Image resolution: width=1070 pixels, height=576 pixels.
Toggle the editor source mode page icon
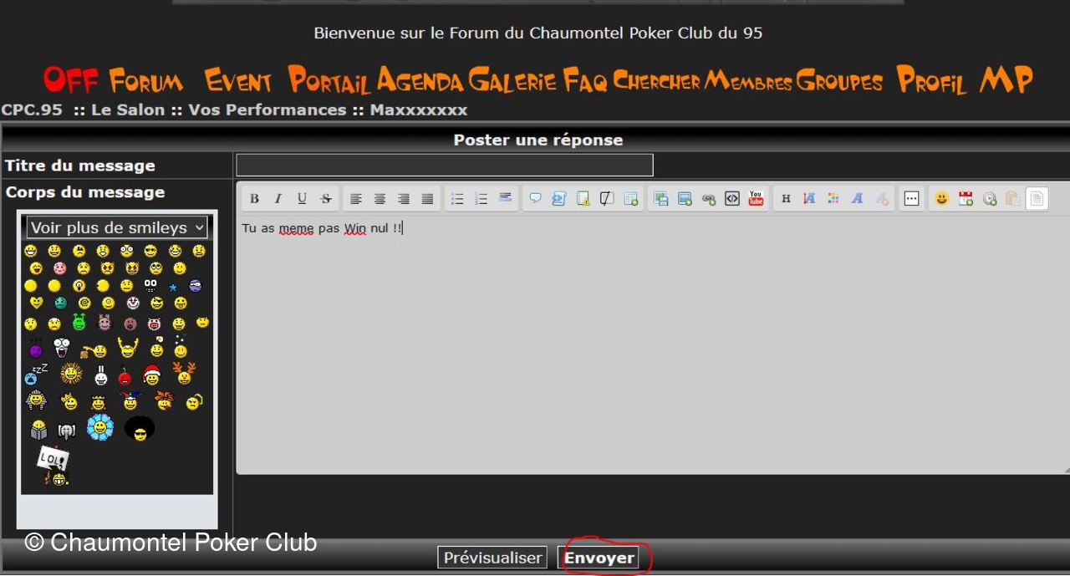click(1037, 199)
